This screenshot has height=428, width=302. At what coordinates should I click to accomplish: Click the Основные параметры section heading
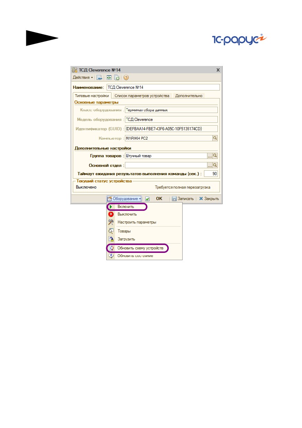pos(96,102)
